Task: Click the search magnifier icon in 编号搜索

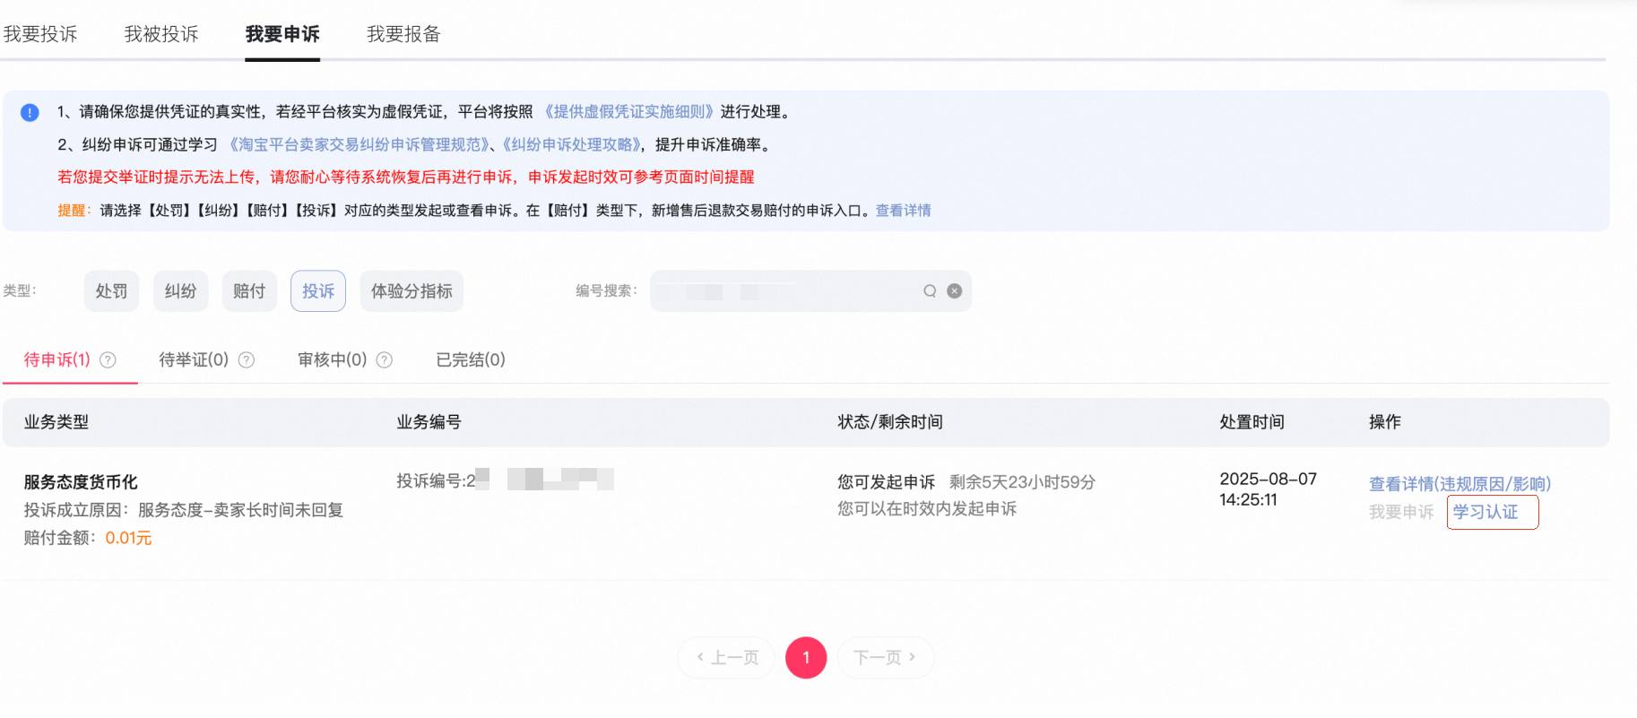Action: (x=930, y=290)
